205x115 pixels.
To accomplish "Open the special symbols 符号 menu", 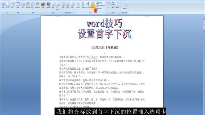I will (124, 8).
